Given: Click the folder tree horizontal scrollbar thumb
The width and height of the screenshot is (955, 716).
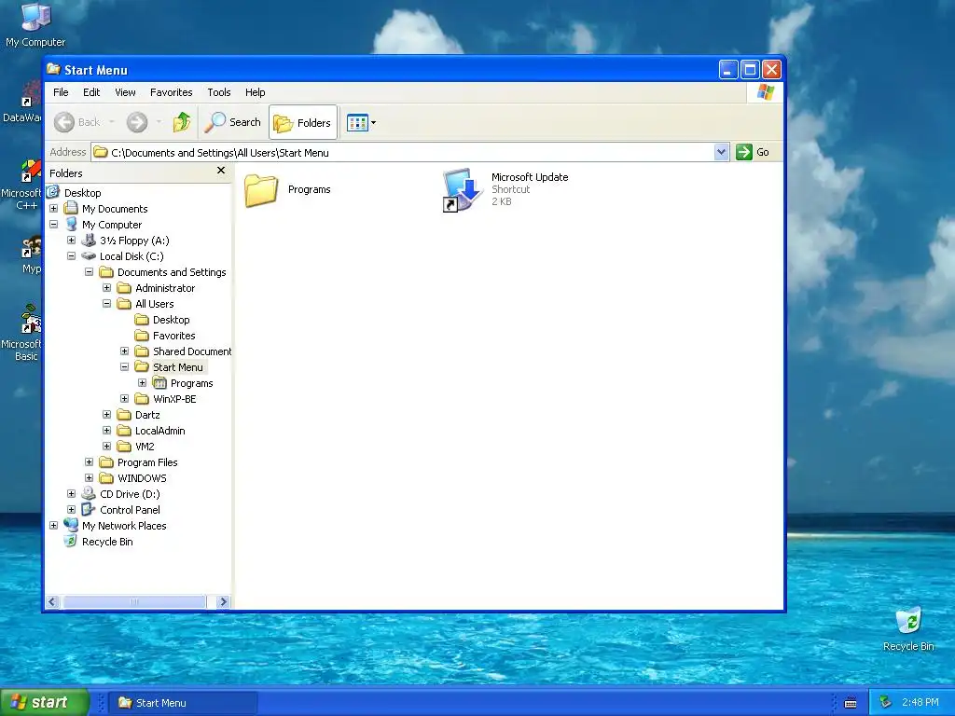Looking at the screenshot, I should click(134, 601).
